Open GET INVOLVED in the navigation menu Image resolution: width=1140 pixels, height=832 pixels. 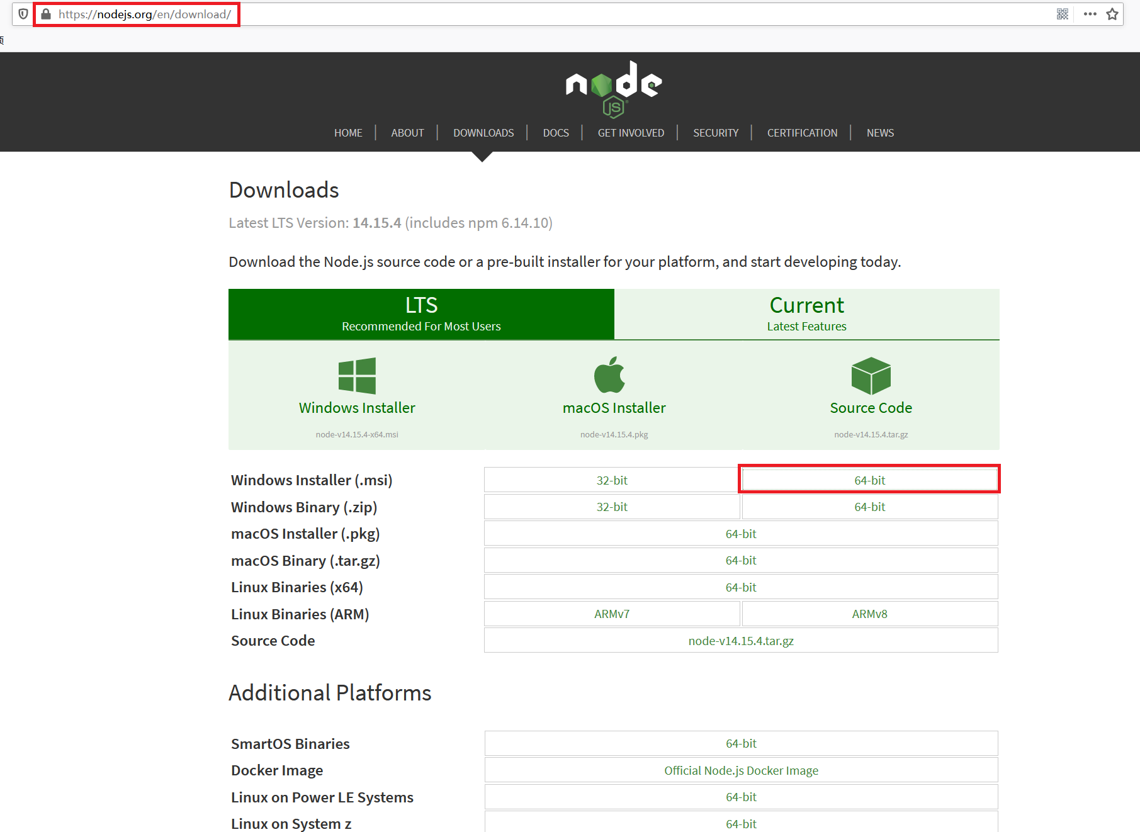point(631,133)
